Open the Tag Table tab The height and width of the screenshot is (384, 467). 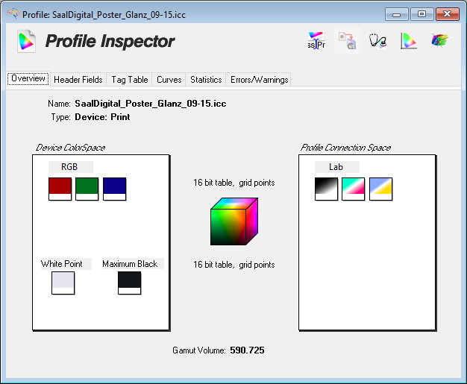tap(130, 80)
